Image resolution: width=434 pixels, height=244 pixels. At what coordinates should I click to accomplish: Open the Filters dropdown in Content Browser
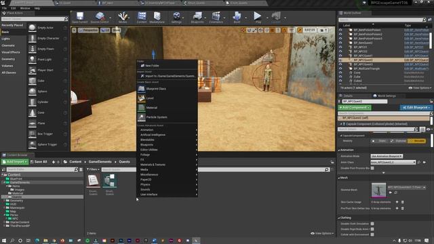(93, 169)
